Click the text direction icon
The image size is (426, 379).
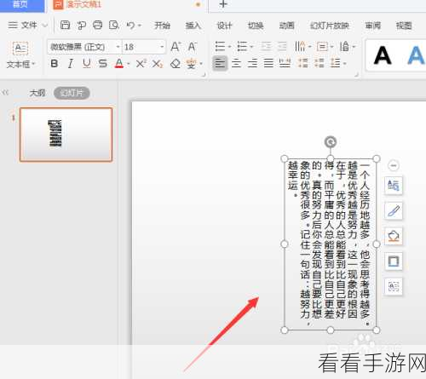tap(300, 46)
